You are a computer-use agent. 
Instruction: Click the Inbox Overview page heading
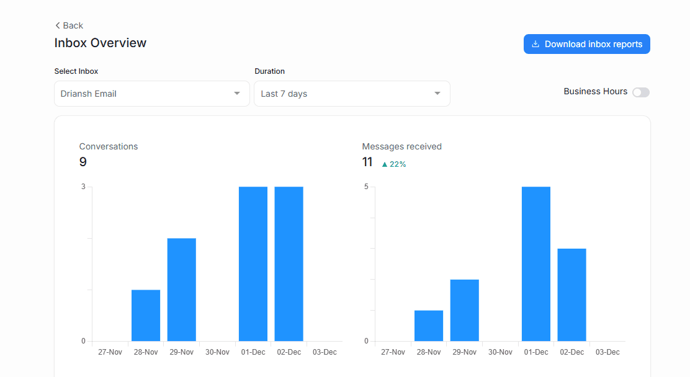100,43
